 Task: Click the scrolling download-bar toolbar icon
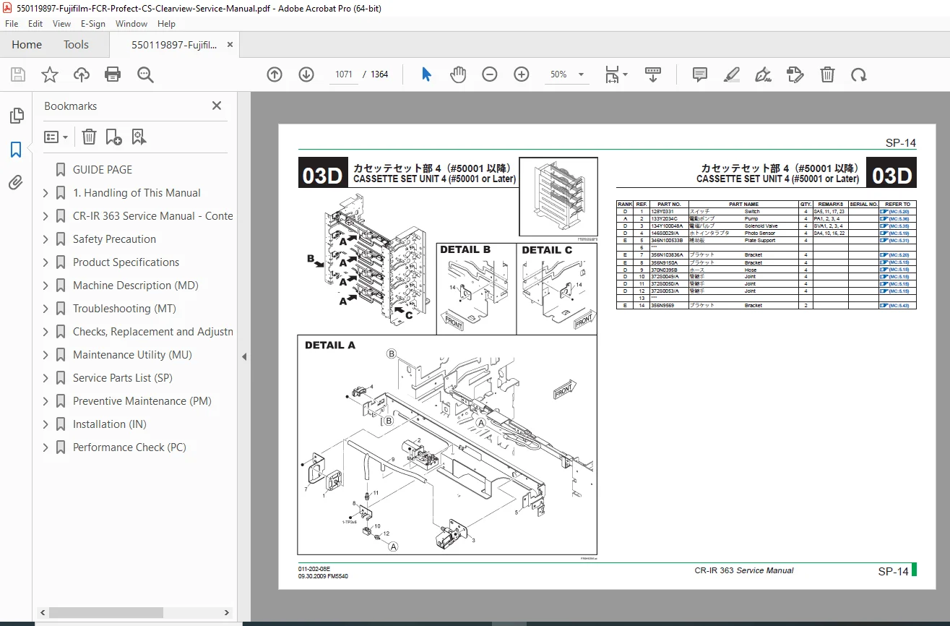[x=653, y=74]
